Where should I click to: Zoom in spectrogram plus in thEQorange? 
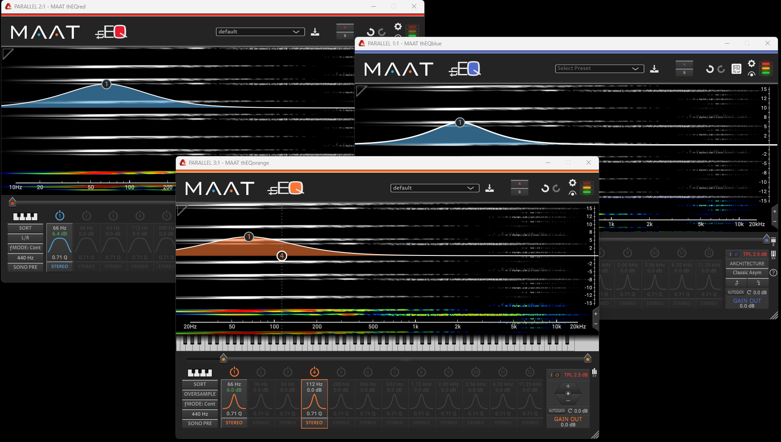pyautogui.click(x=596, y=314)
